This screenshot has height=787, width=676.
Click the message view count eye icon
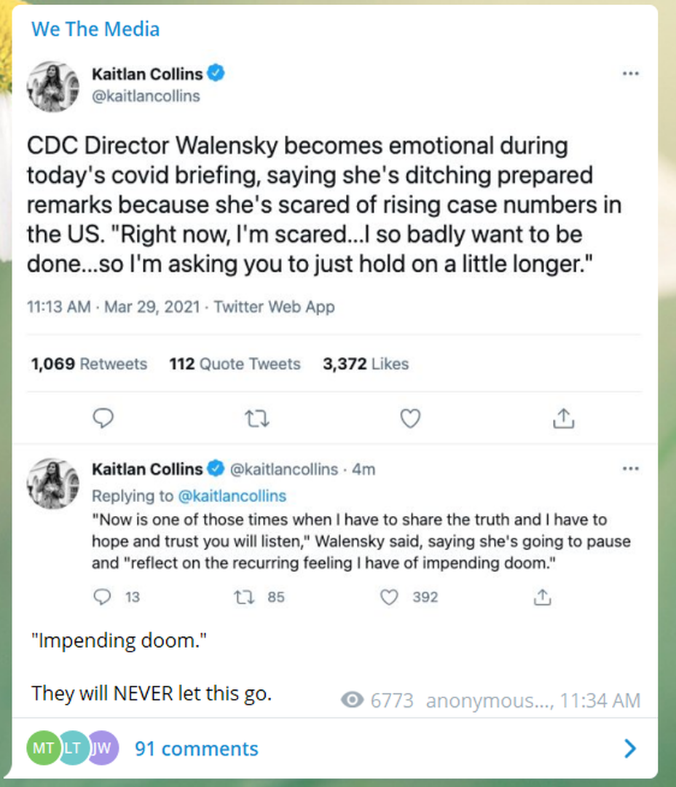coord(353,700)
